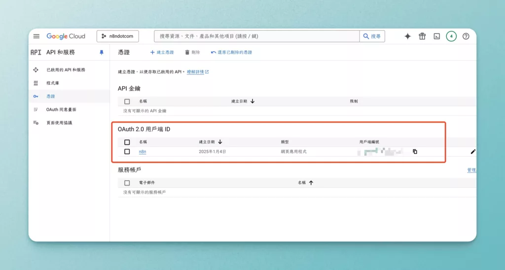Click the 類型 column header
This screenshot has height=270, width=505.
(285, 142)
